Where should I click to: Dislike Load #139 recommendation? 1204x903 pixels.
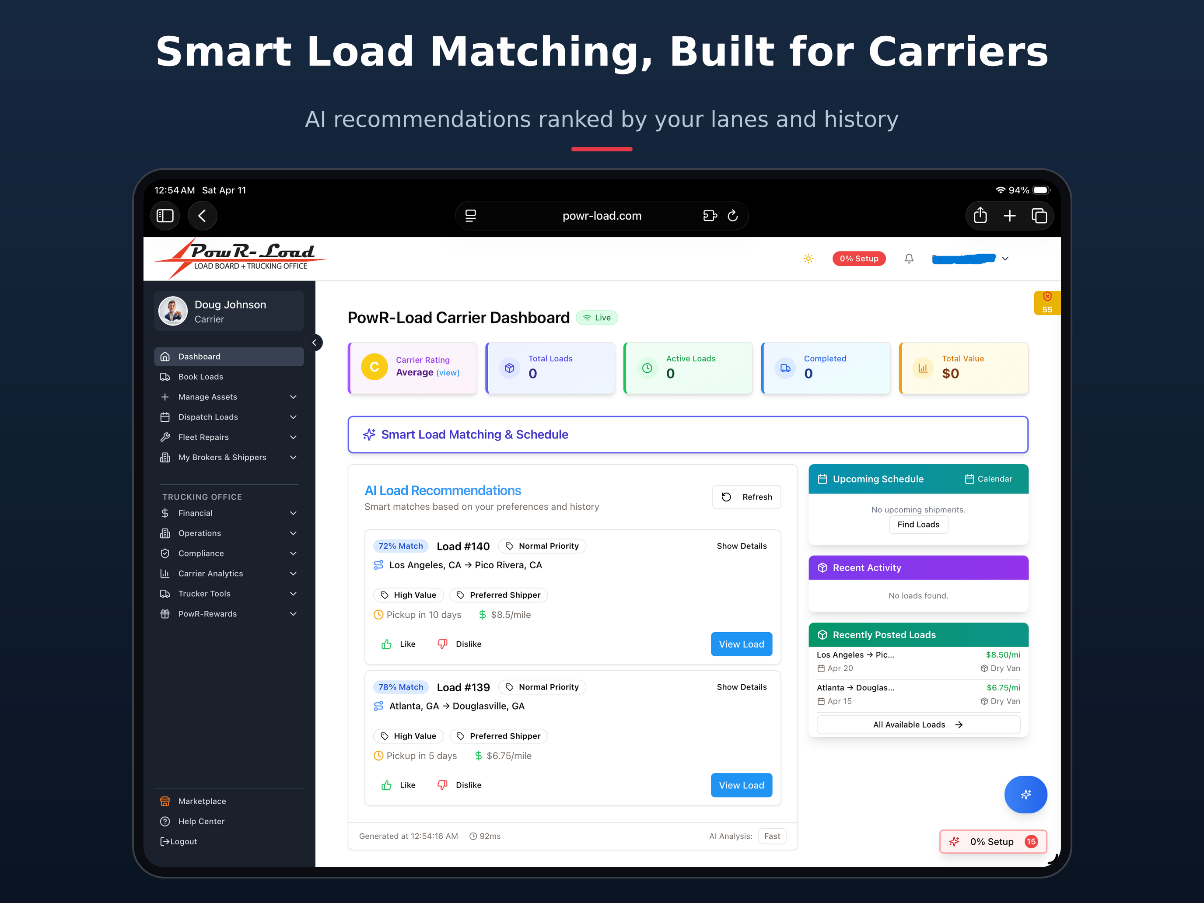click(x=459, y=785)
